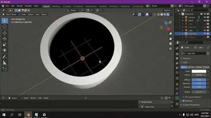Toggle the Shadow checkbox
Viewport: 211px width, 118px height.
coord(184,101)
